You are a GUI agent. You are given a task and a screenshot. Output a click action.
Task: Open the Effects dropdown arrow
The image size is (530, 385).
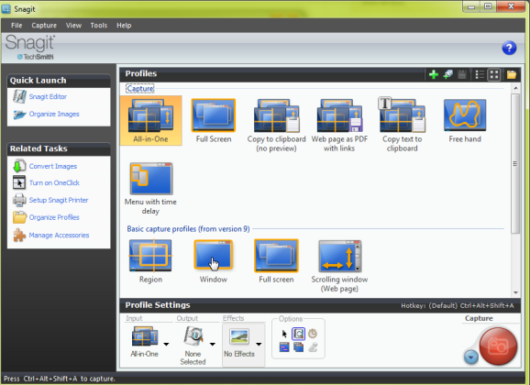259,344
